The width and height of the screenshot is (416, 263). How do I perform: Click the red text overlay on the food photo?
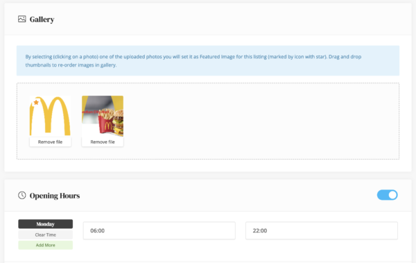tap(95, 112)
